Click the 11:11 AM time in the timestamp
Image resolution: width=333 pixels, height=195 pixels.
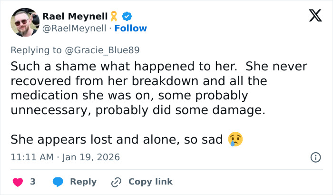tap(30, 157)
